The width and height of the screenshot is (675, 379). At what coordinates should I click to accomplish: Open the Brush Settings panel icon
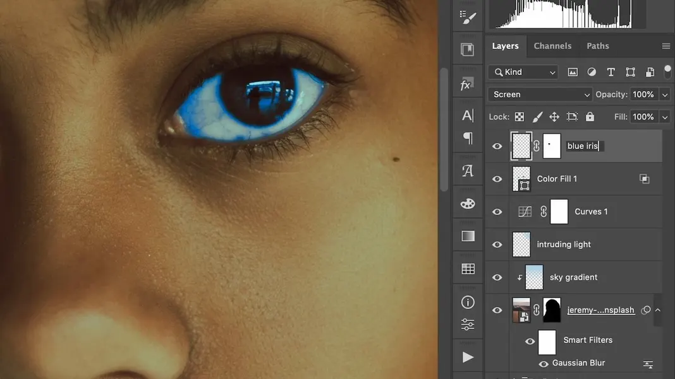click(468, 17)
